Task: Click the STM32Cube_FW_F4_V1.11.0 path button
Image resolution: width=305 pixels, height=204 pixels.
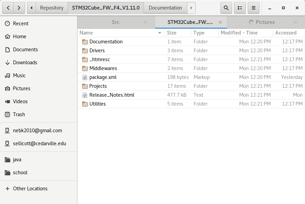Action: click(106, 8)
